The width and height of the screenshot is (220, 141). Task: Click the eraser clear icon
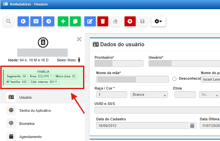click(x=115, y=21)
